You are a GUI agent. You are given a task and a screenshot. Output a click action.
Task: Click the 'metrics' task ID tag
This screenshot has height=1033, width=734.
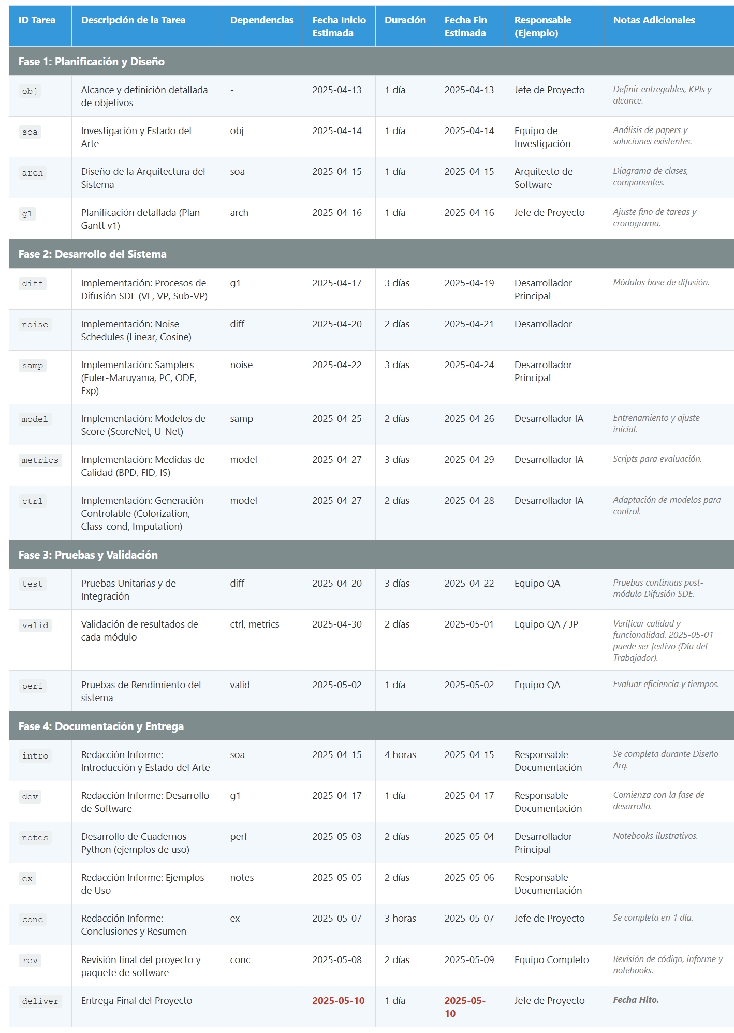tap(40, 460)
